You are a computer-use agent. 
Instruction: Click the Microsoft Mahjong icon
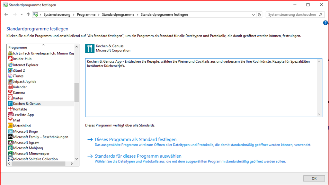10,148
